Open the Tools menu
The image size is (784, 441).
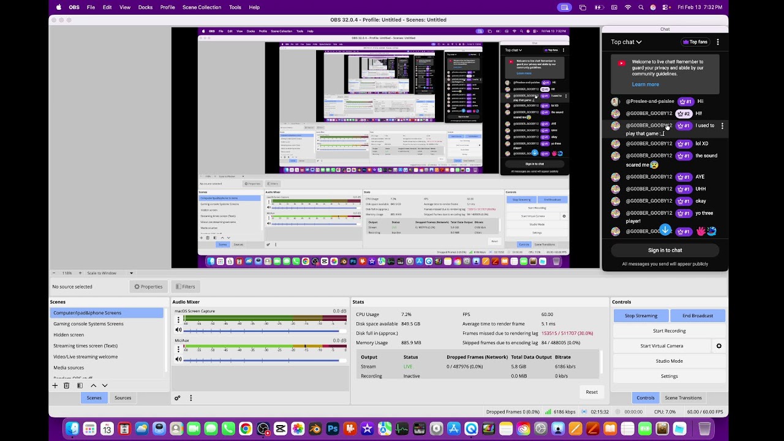[x=235, y=7]
